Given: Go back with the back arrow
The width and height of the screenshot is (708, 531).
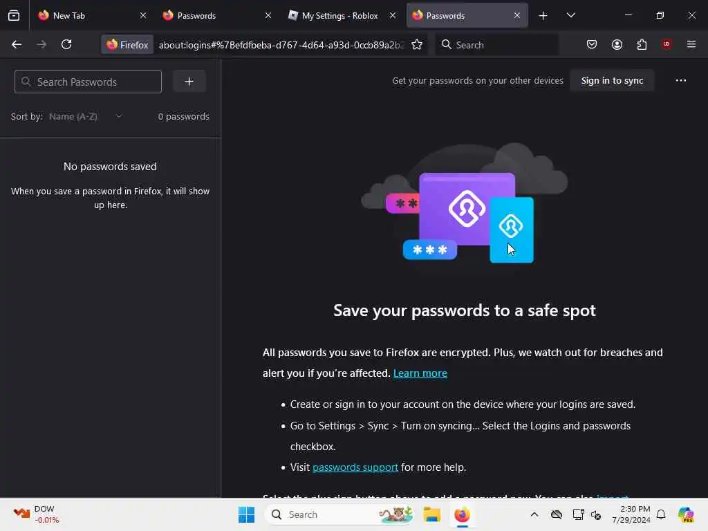Looking at the screenshot, I should (x=17, y=45).
